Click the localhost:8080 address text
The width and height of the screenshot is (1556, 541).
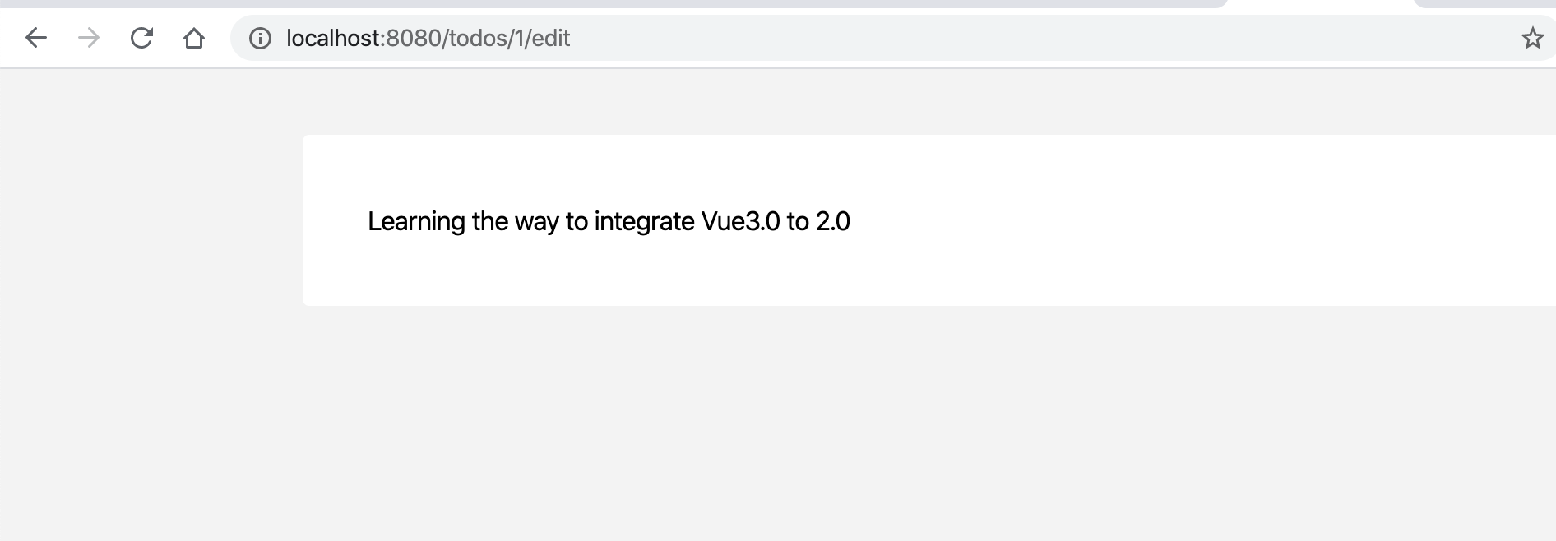[428, 38]
